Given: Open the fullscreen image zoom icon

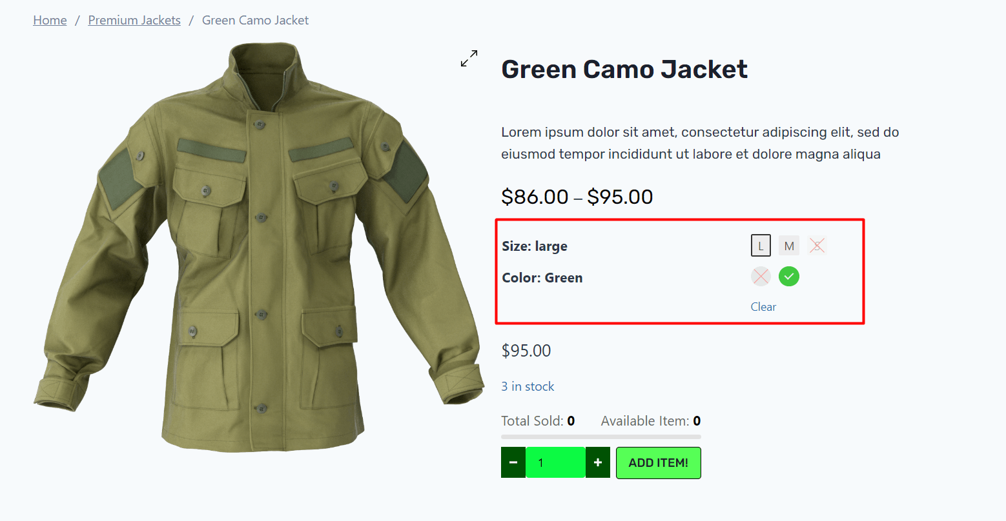Looking at the screenshot, I should 469,59.
